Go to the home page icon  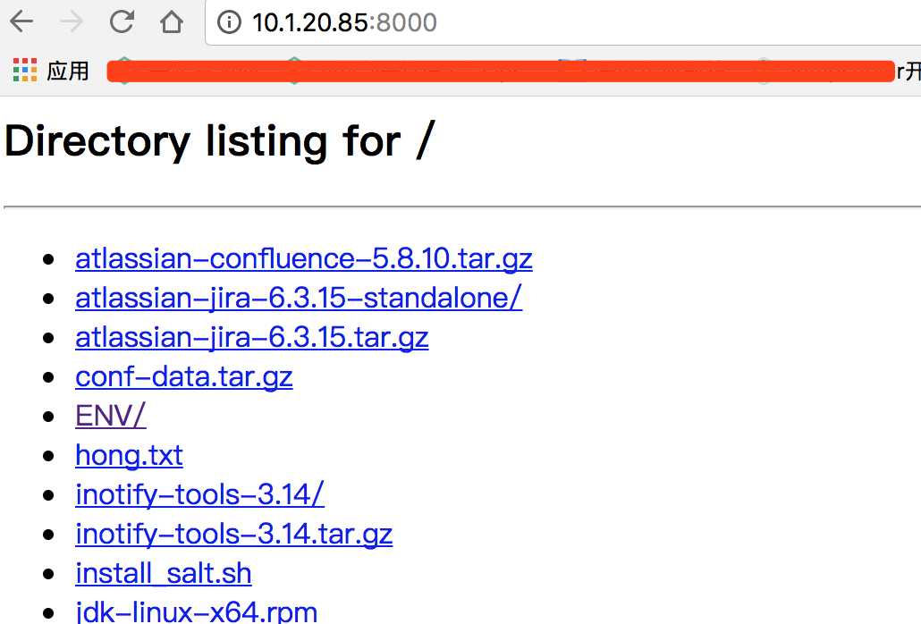coord(172,22)
